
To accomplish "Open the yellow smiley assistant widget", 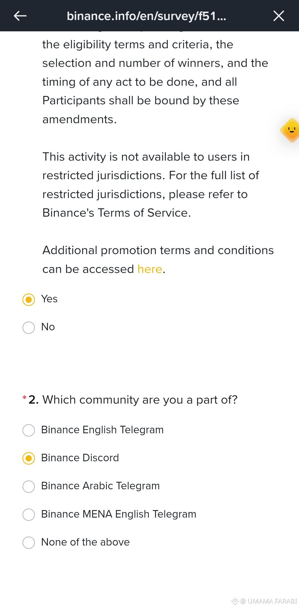I will (x=290, y=130).
